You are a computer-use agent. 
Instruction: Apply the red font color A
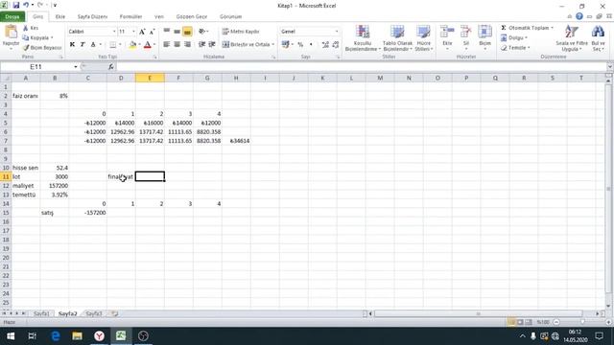tap(147, 45)
